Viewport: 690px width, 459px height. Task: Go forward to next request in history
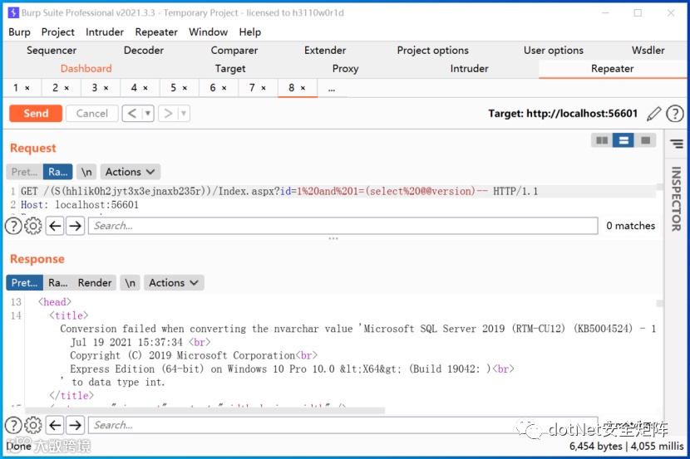click(168, 114)
